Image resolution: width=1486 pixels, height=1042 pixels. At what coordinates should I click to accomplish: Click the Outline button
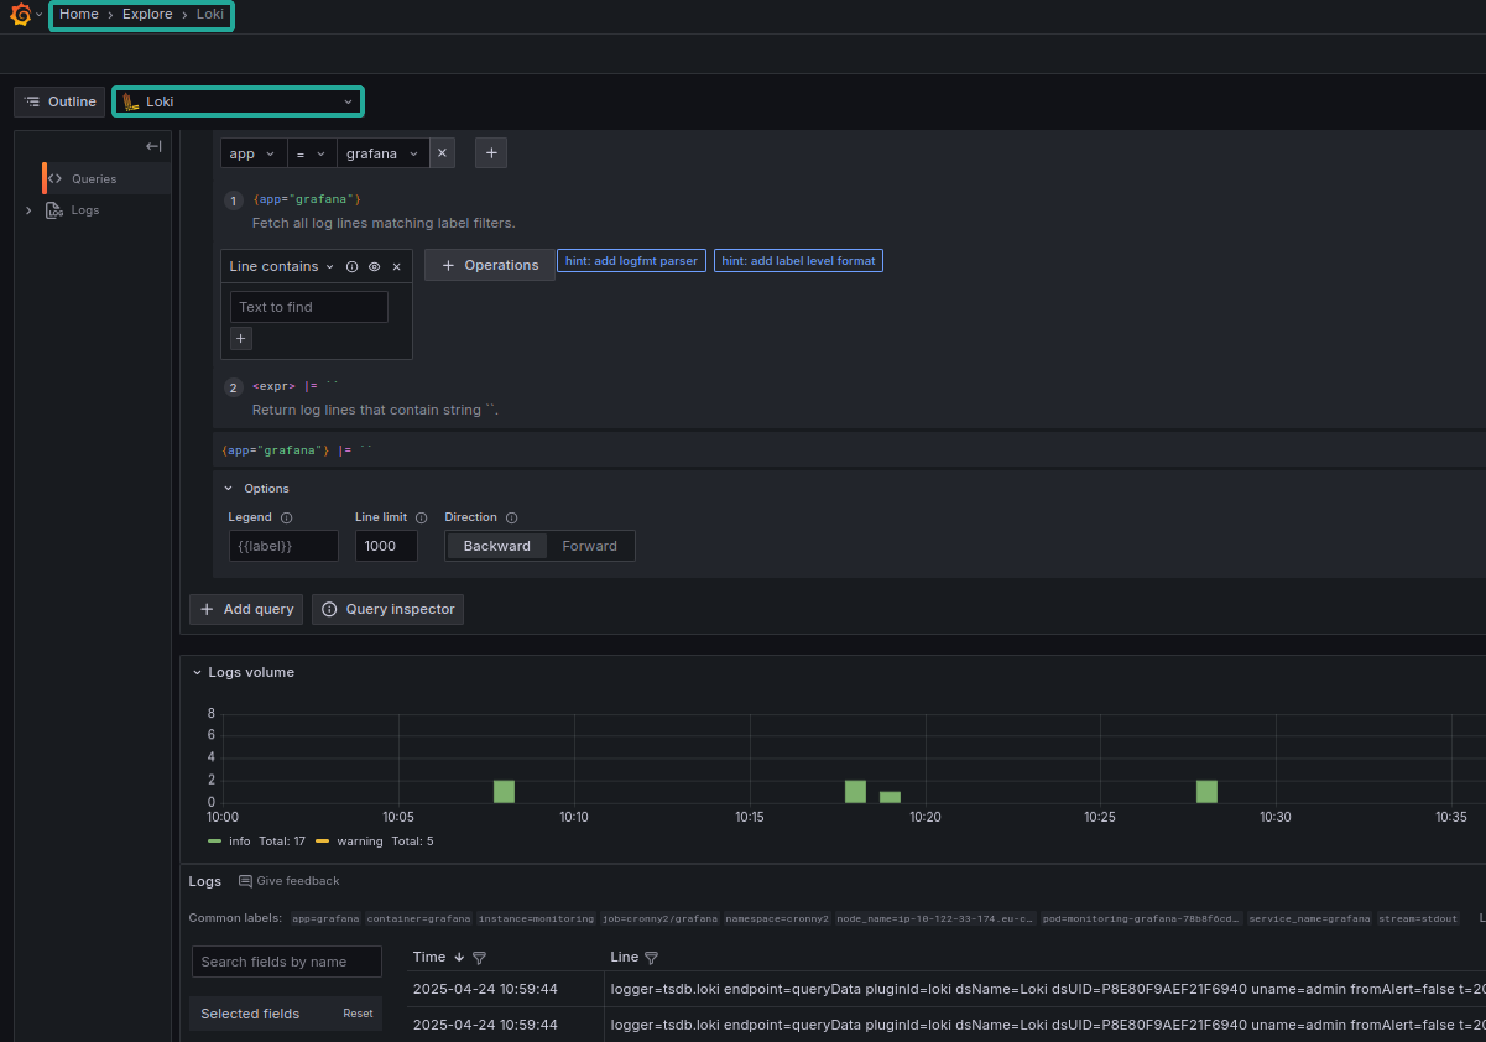pyautogui.click(x=59, y=101)
